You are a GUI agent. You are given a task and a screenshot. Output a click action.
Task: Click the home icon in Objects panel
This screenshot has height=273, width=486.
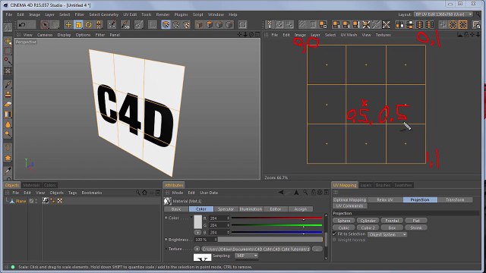(x=144, y=193)
